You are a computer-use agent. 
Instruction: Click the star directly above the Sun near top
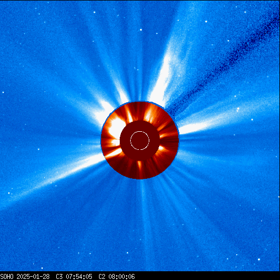(x=141, y=30)
